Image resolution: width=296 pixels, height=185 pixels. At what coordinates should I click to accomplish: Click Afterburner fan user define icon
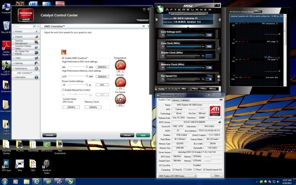coord(219,78)
